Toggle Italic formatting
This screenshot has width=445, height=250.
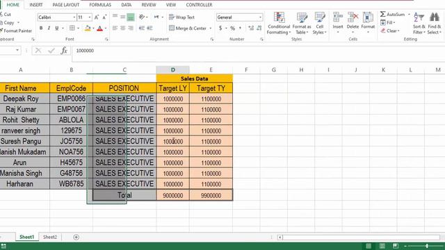[49, 28]
